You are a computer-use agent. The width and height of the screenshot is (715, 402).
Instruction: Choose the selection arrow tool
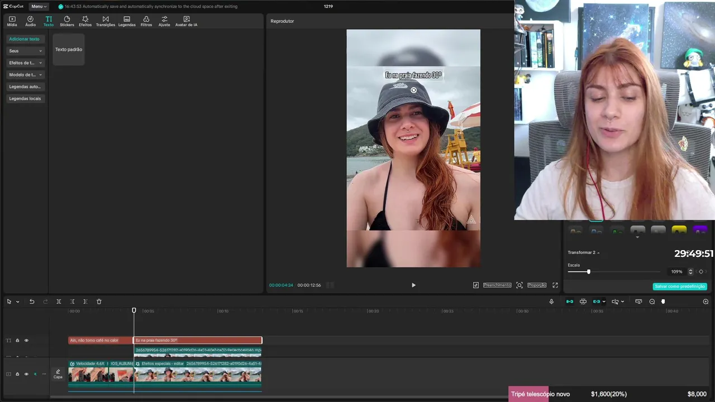pos(9,301)
